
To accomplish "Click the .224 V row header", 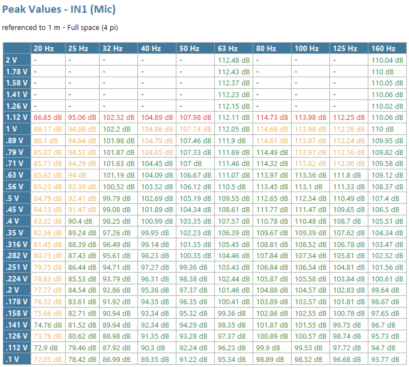I will point(17,279).
